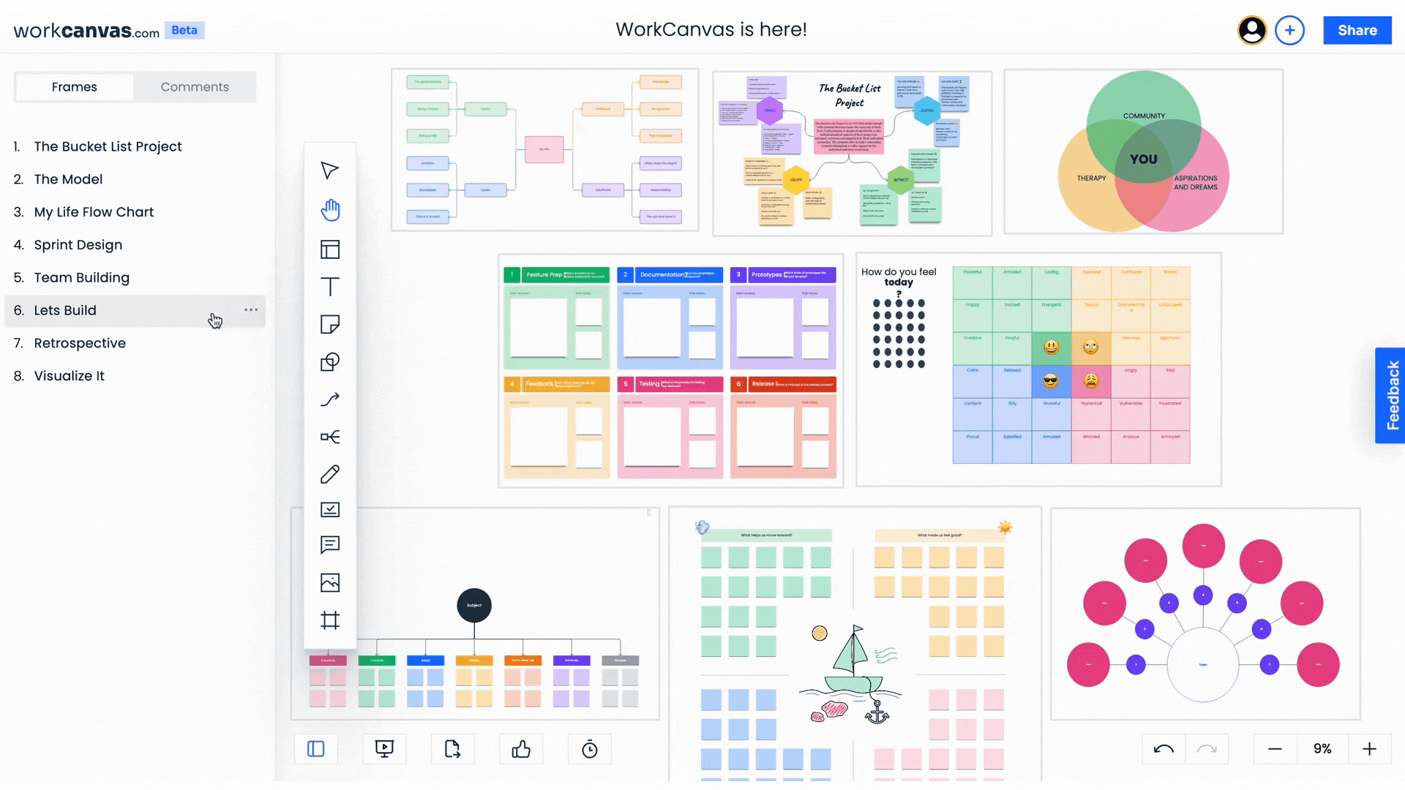Select the image insert tool

coord(330,582)
